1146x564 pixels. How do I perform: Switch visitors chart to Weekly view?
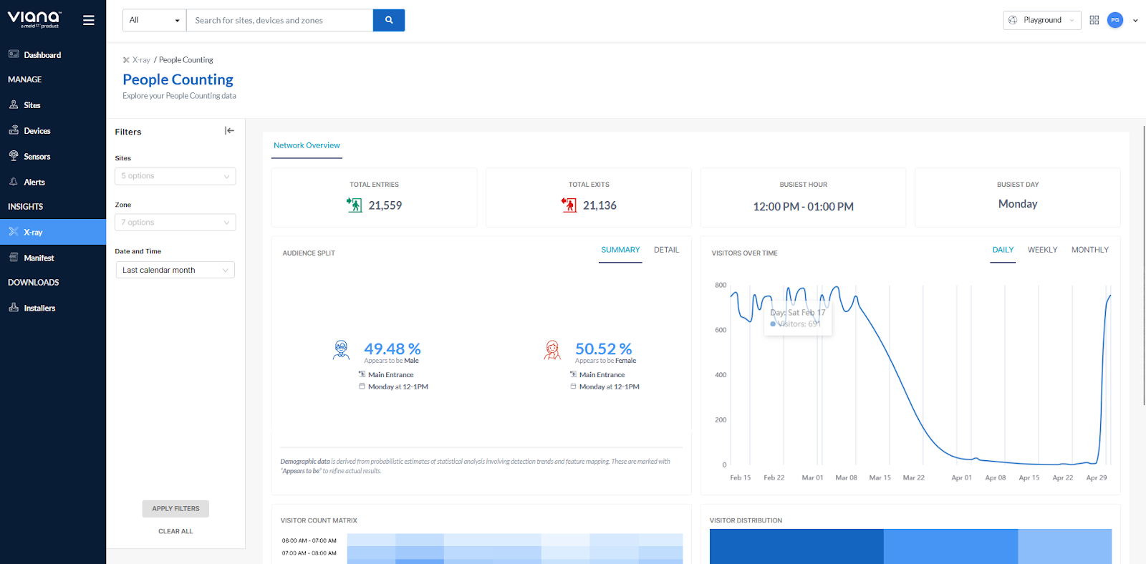tap(1042, 250)
